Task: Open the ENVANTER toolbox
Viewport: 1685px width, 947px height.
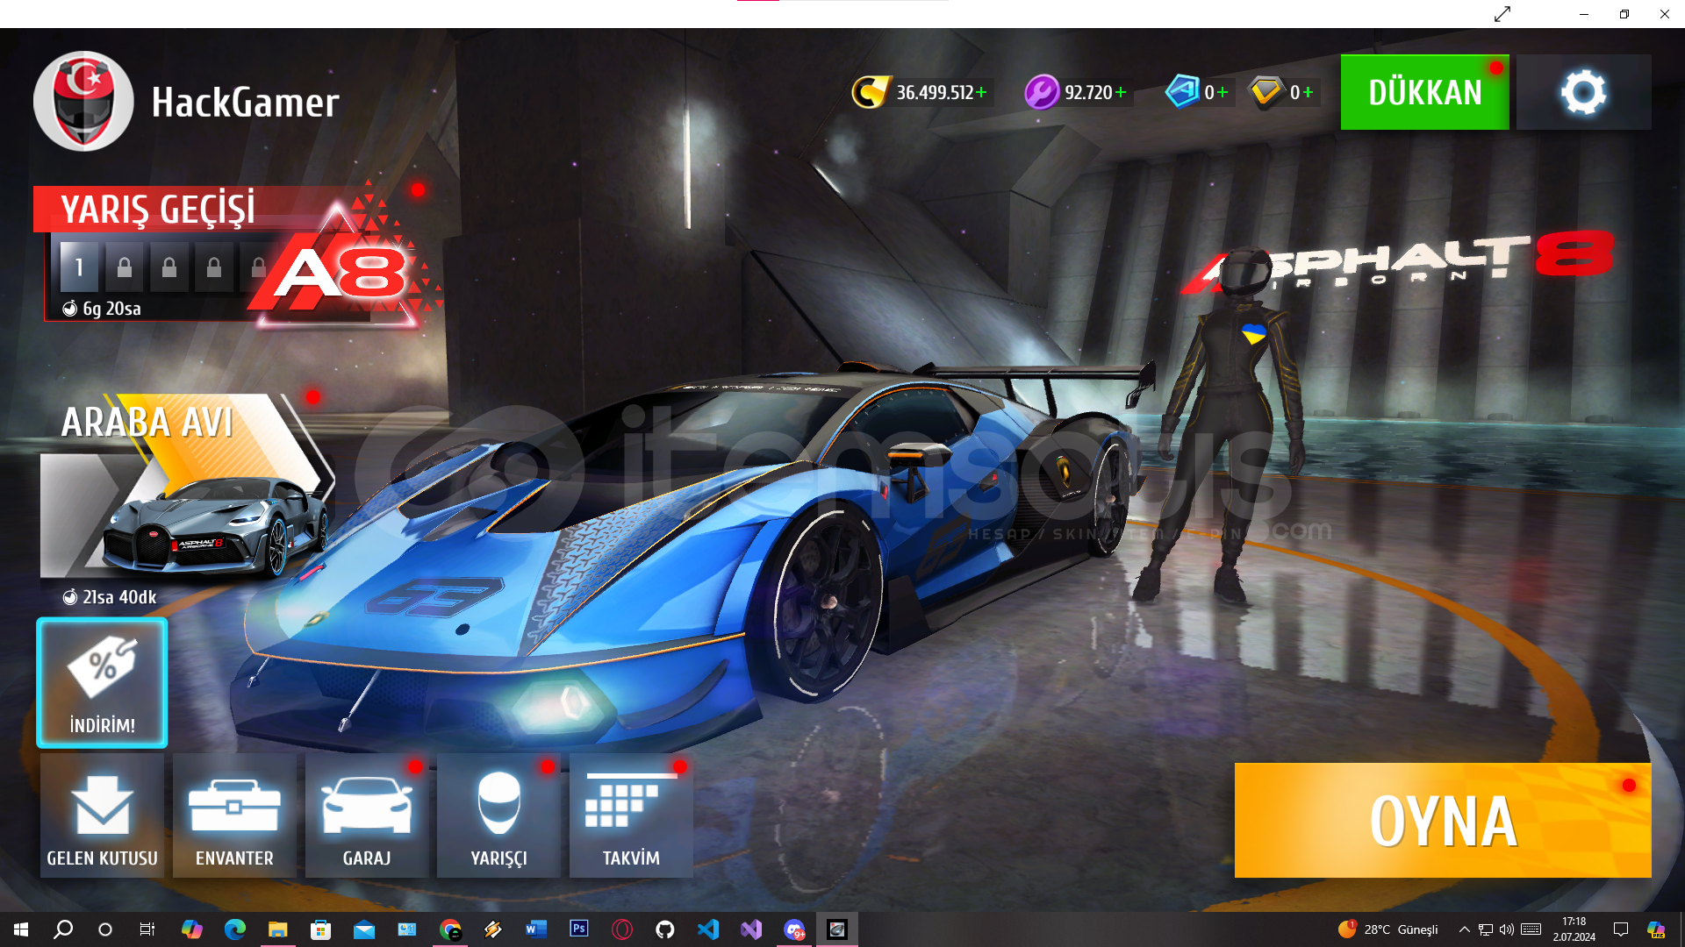Action: coord(234,815)
